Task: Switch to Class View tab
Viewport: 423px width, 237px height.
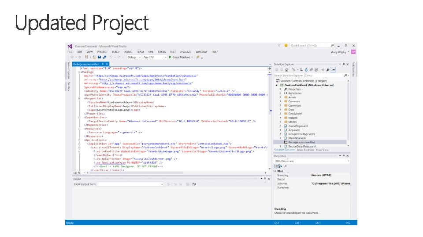Action: tap(322, 150)
